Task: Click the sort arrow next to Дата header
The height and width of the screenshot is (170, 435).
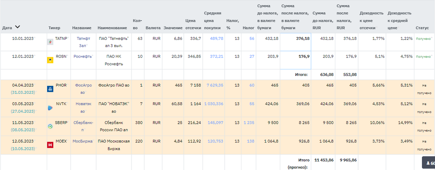Action: (17, 27)
